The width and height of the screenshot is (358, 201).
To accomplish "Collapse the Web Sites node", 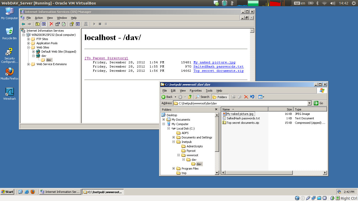I will pyautogui.click(x=29, y=47).
